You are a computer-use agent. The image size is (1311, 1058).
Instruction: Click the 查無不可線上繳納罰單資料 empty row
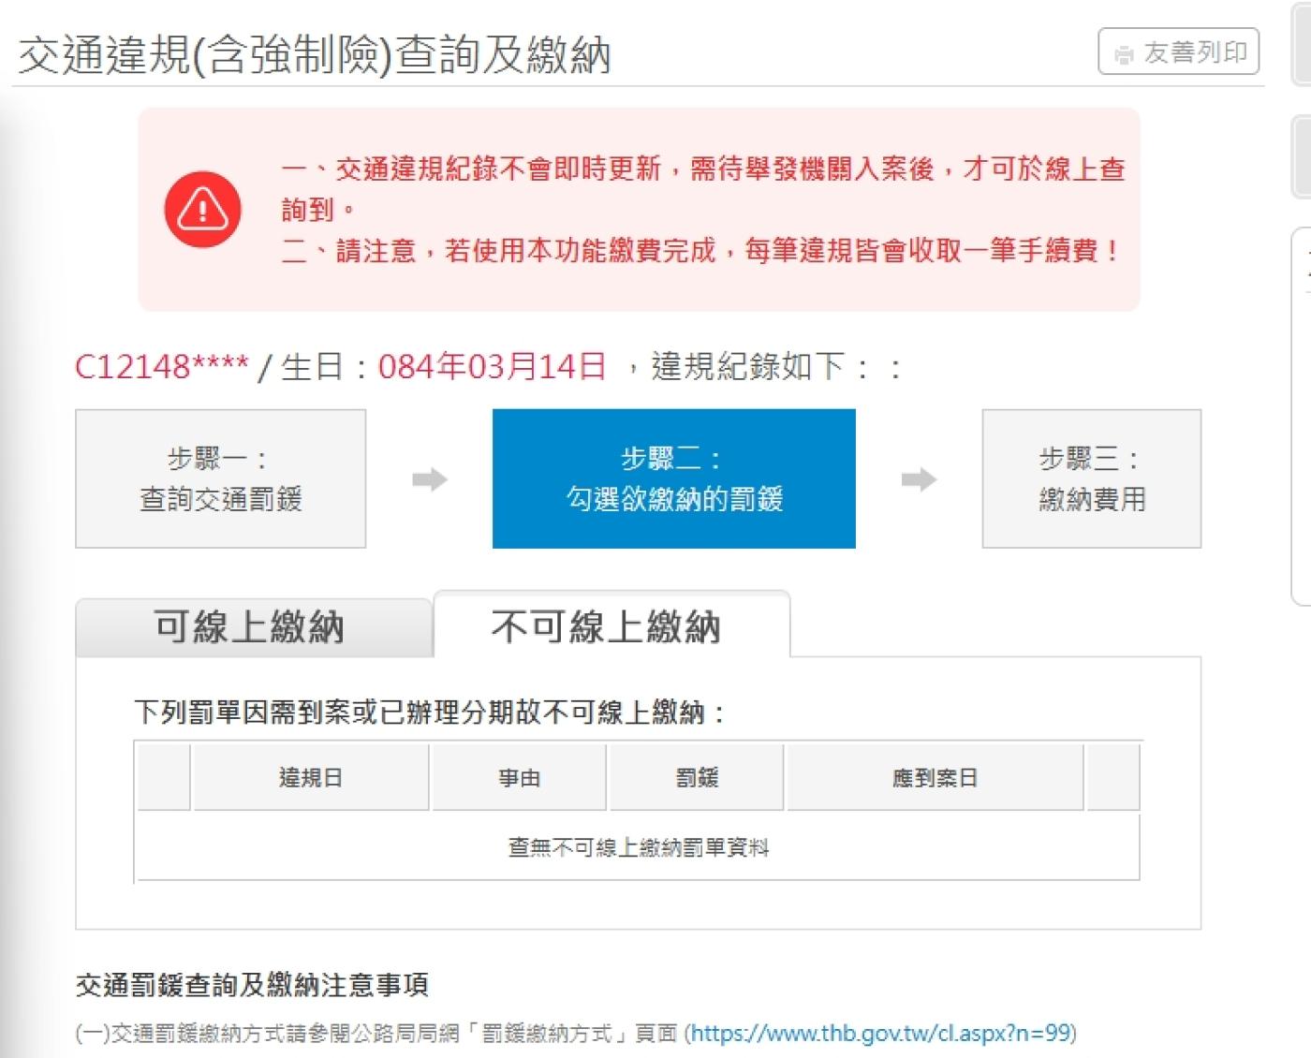coord(638,847)
